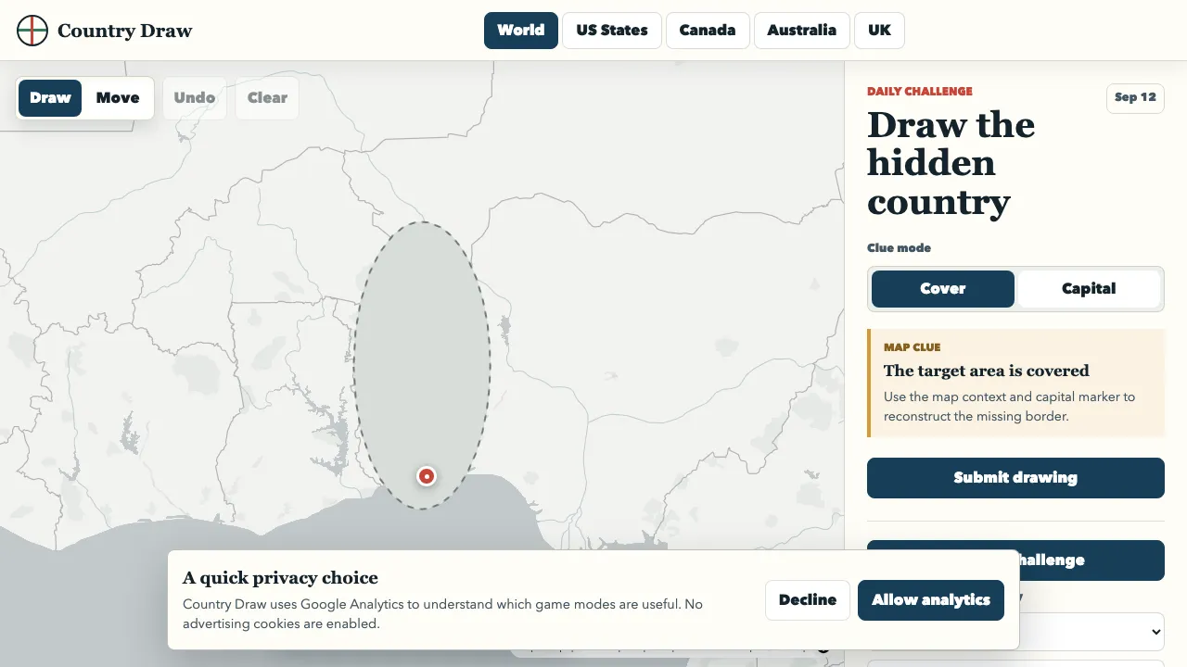Submit the drawing
This screenshot has width=1187, height=667.
pos(1015,478)
